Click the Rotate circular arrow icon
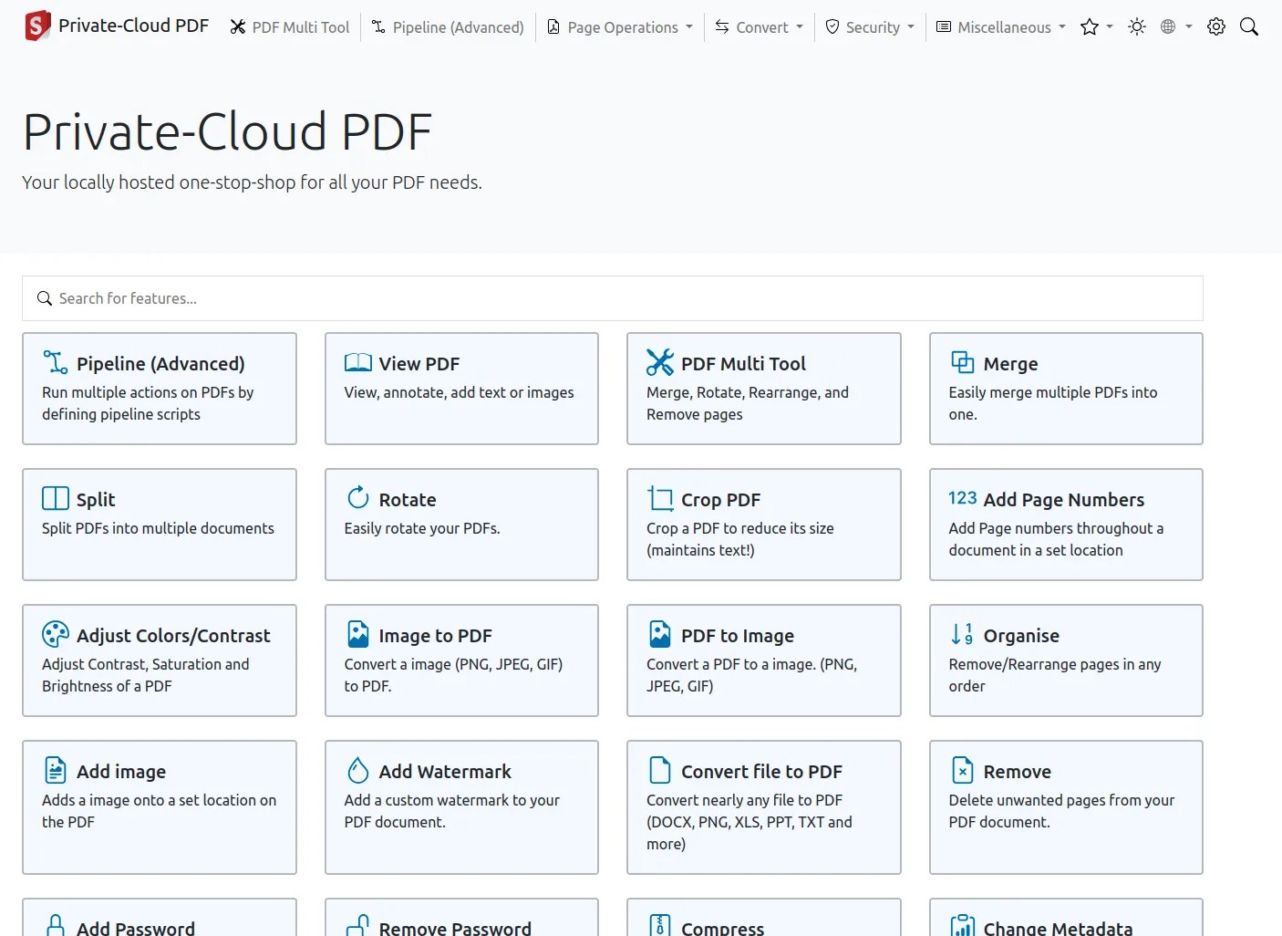 [357, 498]
